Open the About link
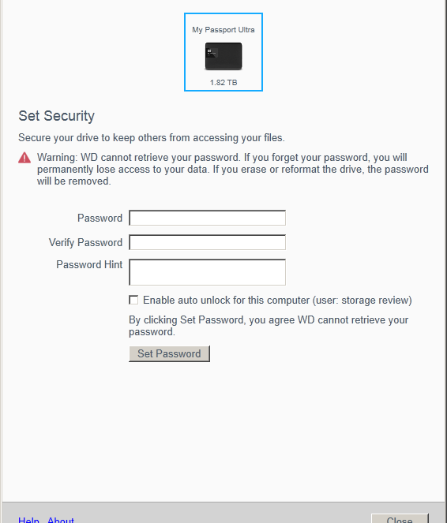The height and width of the screenshot is (523, 447). point(61,520)
